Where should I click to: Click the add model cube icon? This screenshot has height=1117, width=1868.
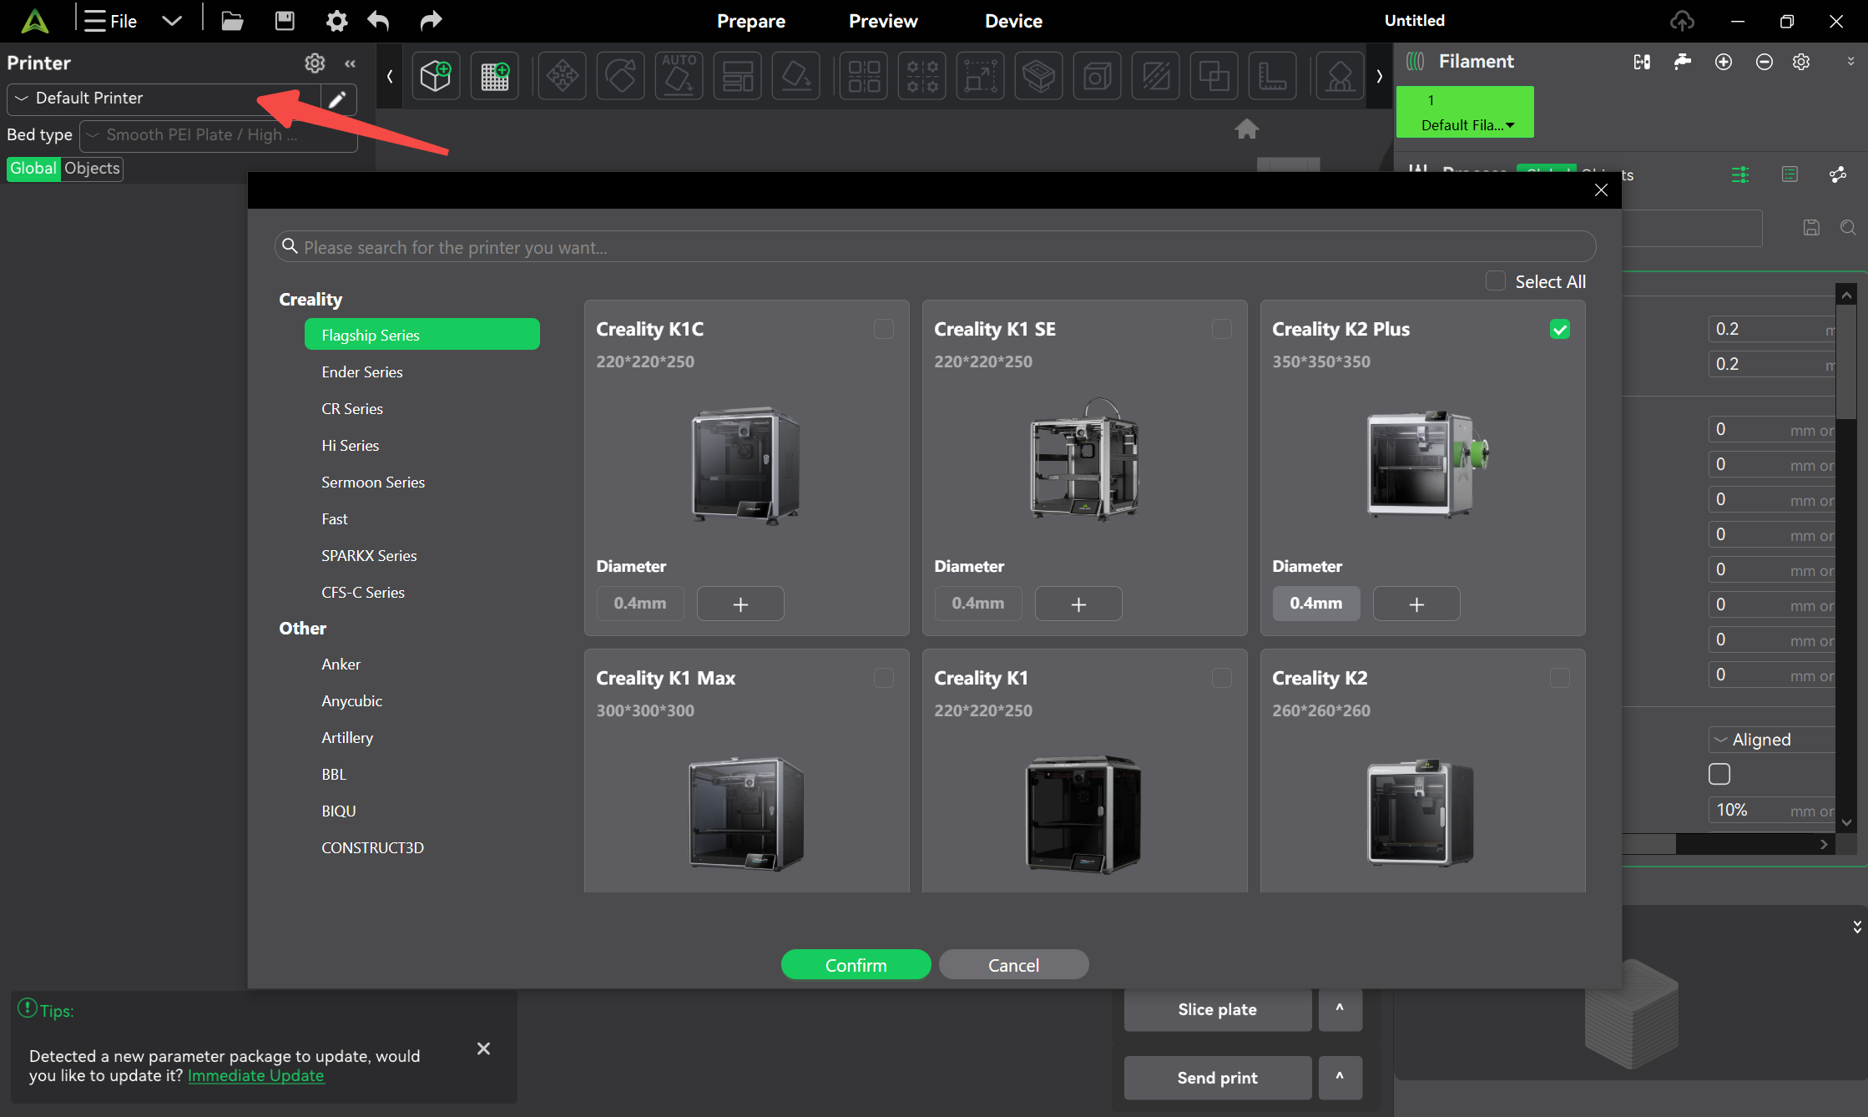(x=436, y=76)
